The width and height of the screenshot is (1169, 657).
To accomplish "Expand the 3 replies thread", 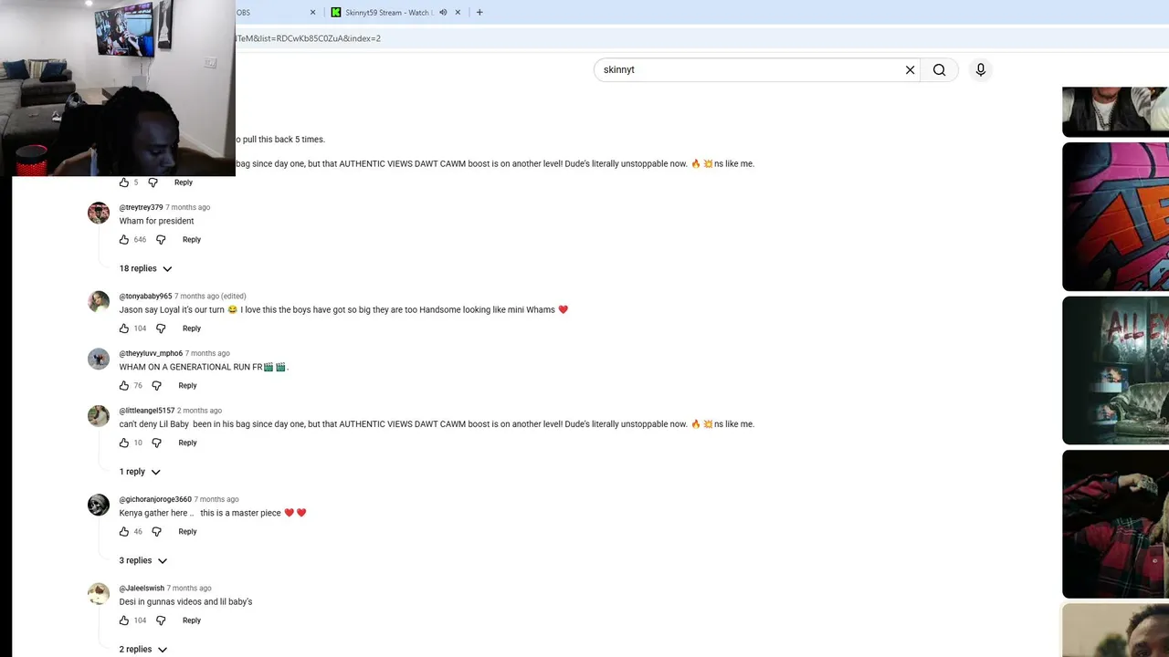I will point(143,560).
